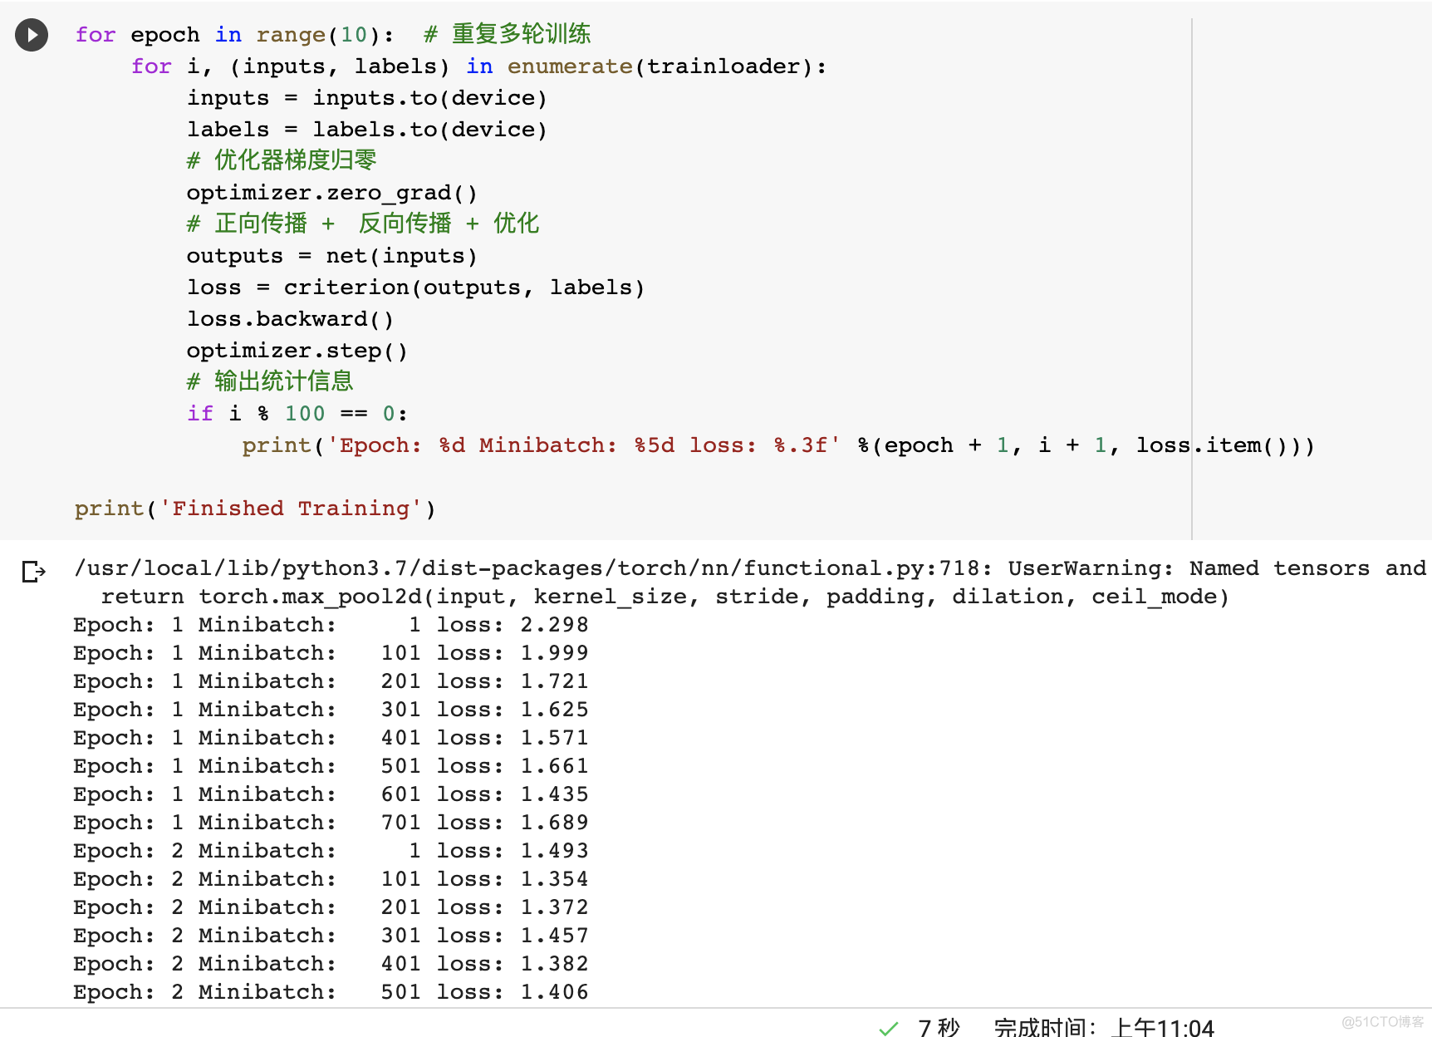1432x1037 pixels.
Task: Click the '# 输出统计信息' comment
Action: [270, 381]
